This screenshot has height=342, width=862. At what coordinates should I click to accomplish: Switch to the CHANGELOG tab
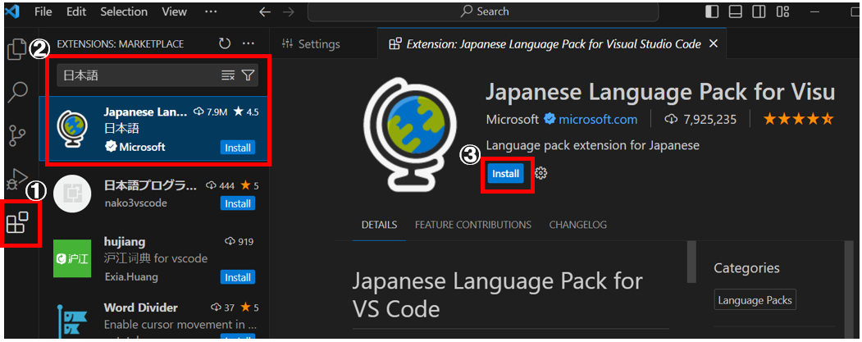[577, 225]
